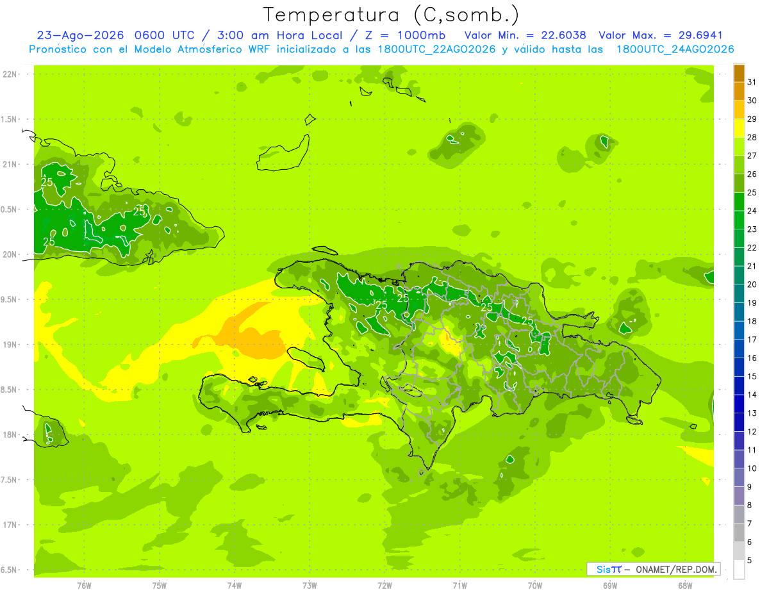Click the "28" colorbar label
This screenshot has width=769, height=594.
pyautogui.click(x=752, y=137)
